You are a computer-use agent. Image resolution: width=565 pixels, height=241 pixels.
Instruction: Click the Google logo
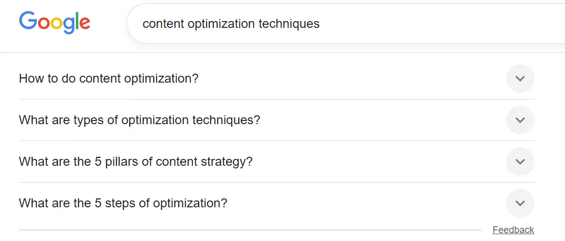click(55, 23)
